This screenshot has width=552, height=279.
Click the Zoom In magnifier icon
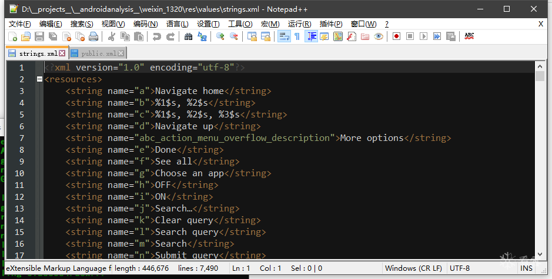(x=220, y=36)
